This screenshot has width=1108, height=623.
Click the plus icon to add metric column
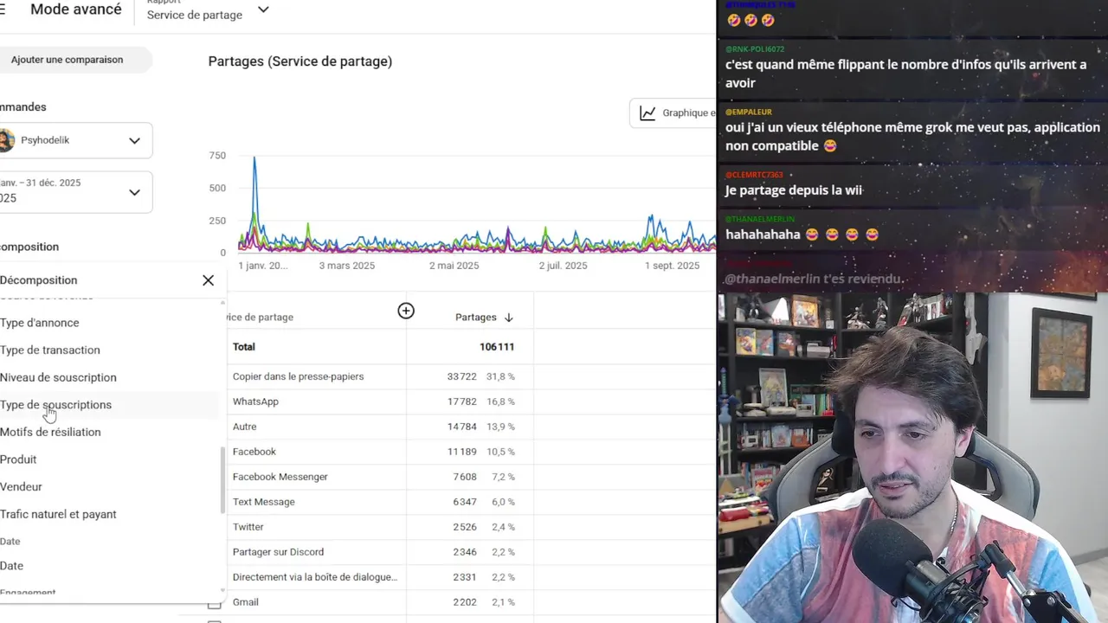406,311
